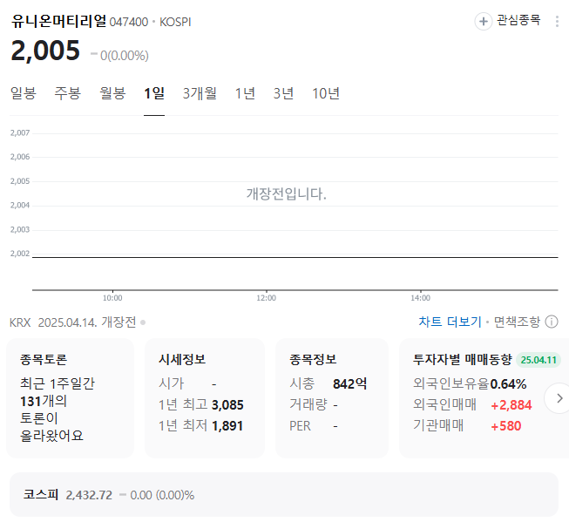Open the 면책조항 text link
The image size is (569, 522).
tap(517, 322)
